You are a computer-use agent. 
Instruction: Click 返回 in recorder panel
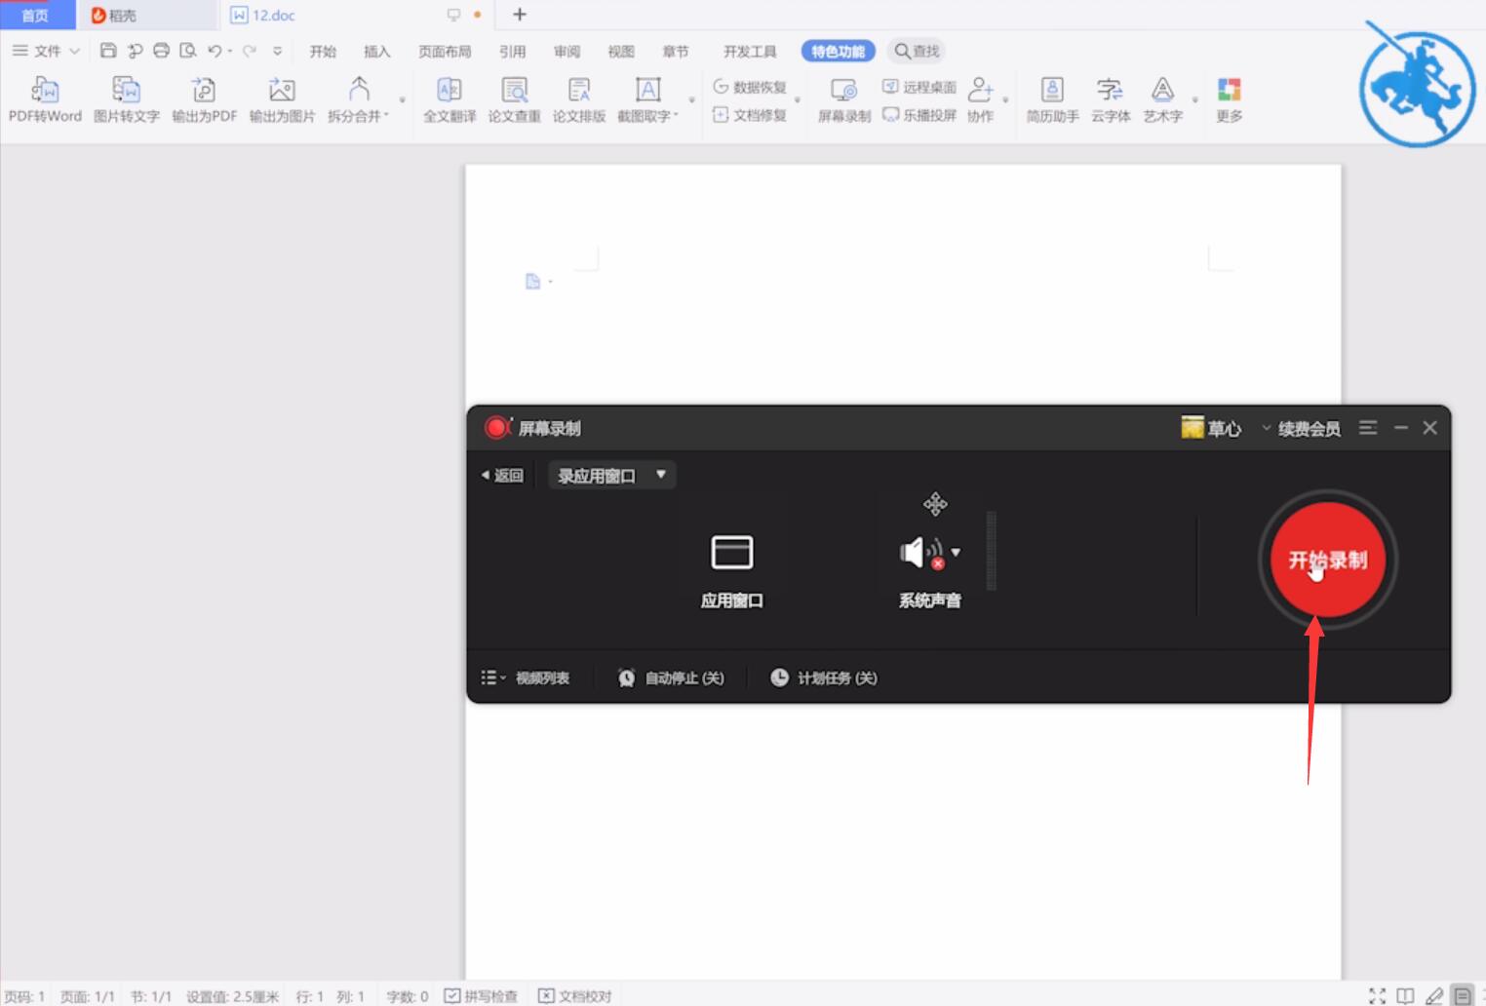click(x=502, y=476)
